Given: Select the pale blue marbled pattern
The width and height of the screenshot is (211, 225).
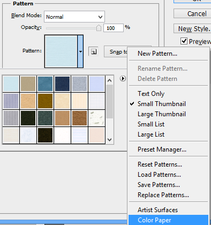Looking at the screenshot, I should [x=28, y=135].
